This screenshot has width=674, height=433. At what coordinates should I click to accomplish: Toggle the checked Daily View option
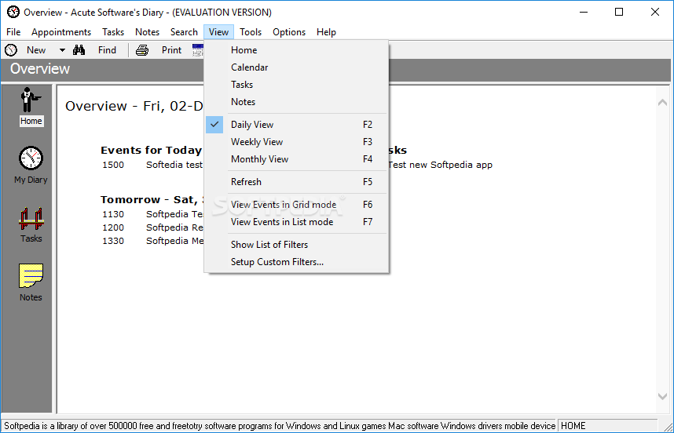click(296, 125)
